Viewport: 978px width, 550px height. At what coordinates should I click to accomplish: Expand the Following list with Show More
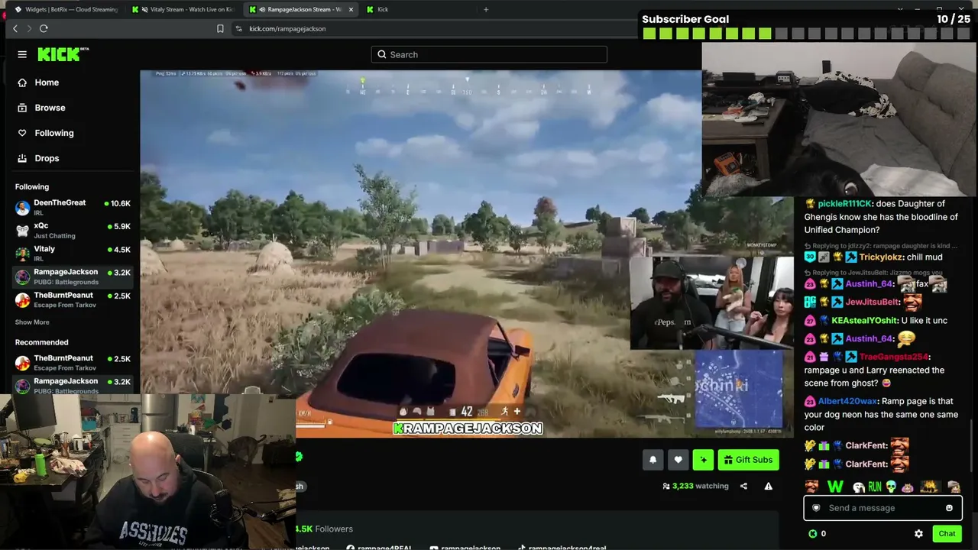[32, 322]
